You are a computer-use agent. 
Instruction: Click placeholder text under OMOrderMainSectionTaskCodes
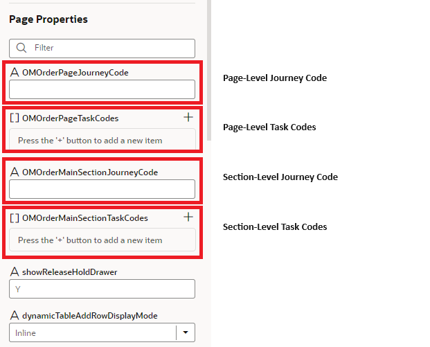pos(90,240)
